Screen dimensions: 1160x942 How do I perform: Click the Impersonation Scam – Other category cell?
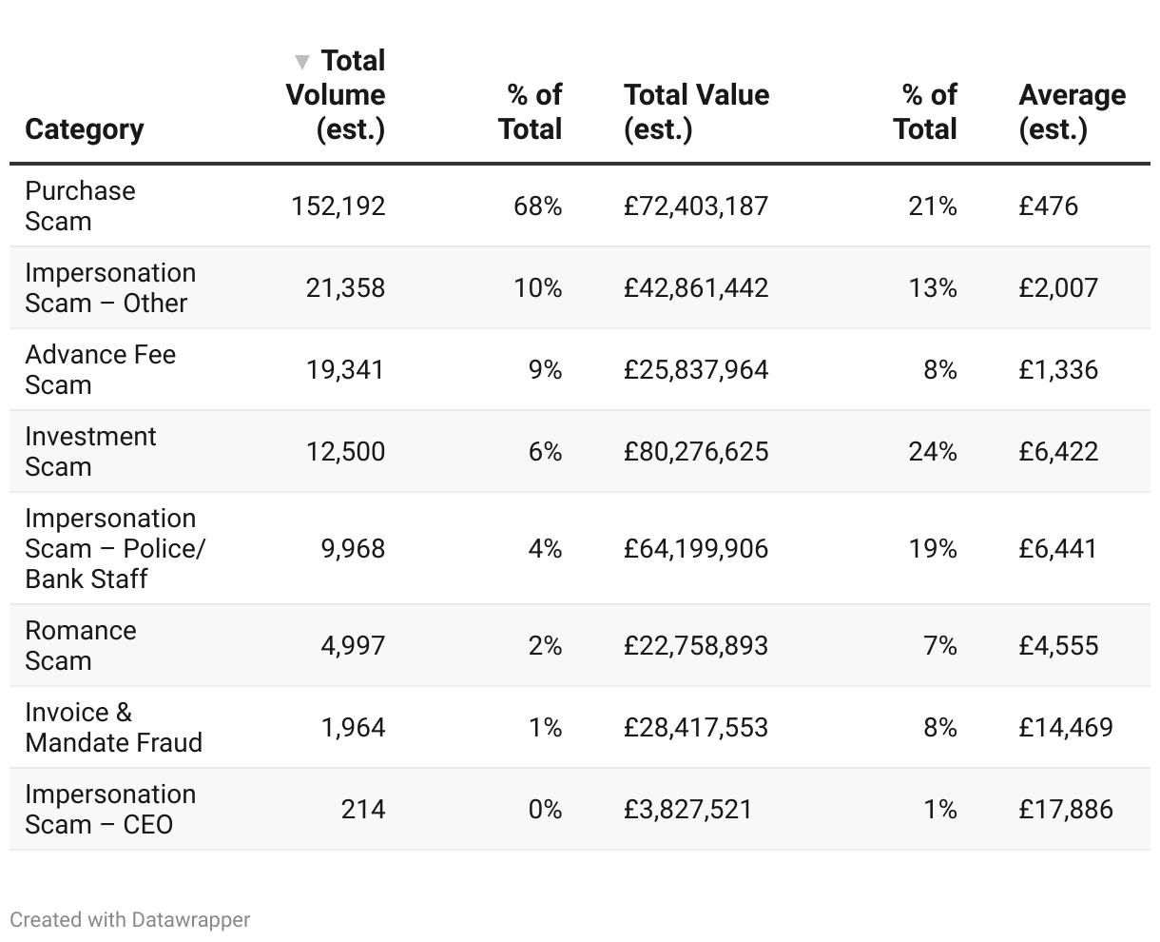(110, 287)
